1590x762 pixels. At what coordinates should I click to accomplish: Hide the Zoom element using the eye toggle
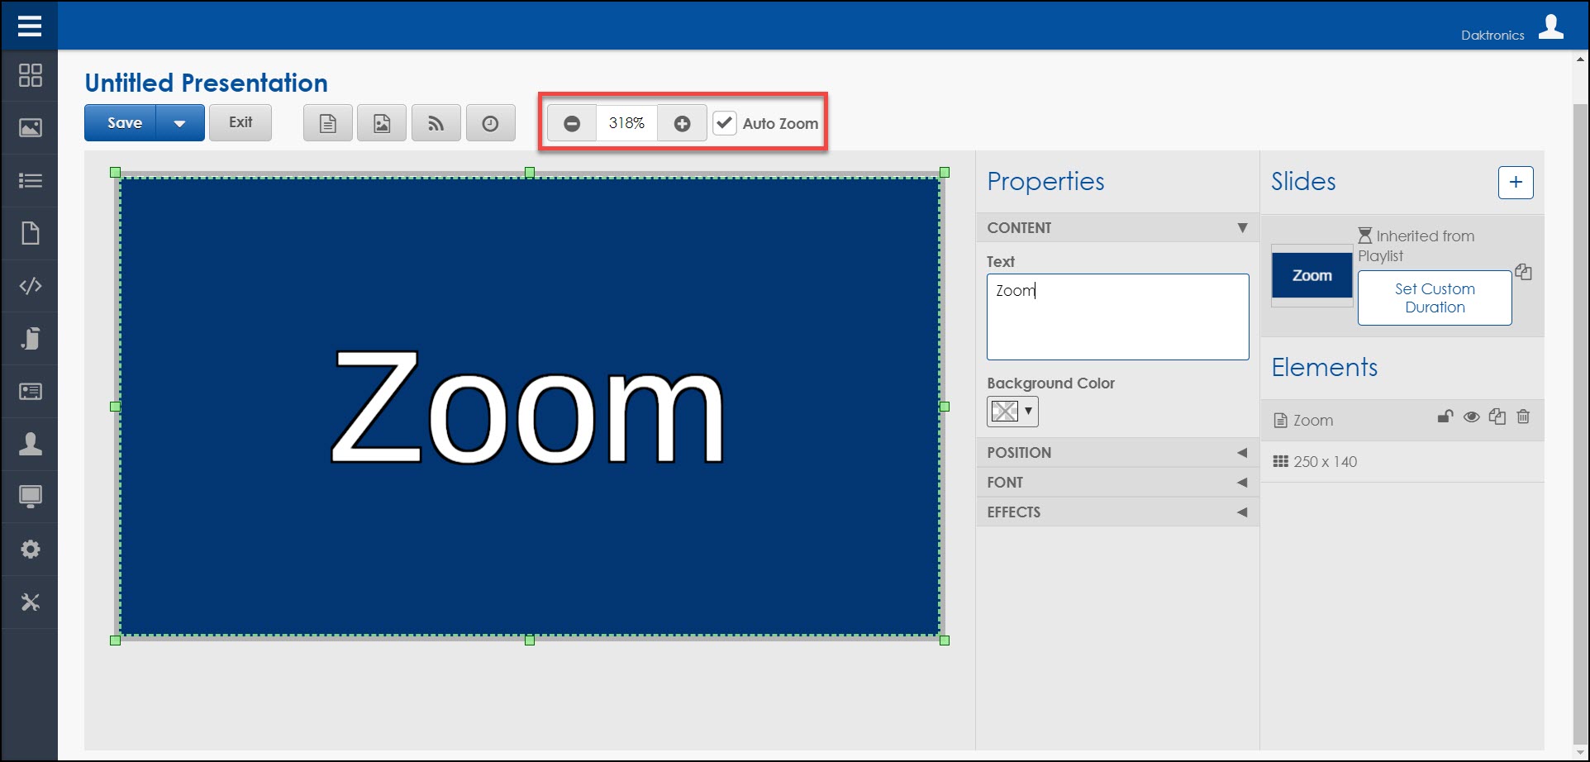click(1471, 418)
